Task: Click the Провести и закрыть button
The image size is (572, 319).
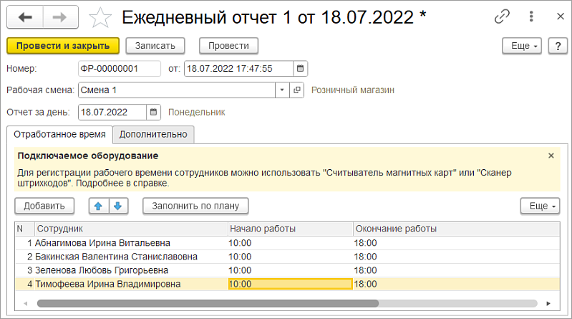Action: coord(63,46)
